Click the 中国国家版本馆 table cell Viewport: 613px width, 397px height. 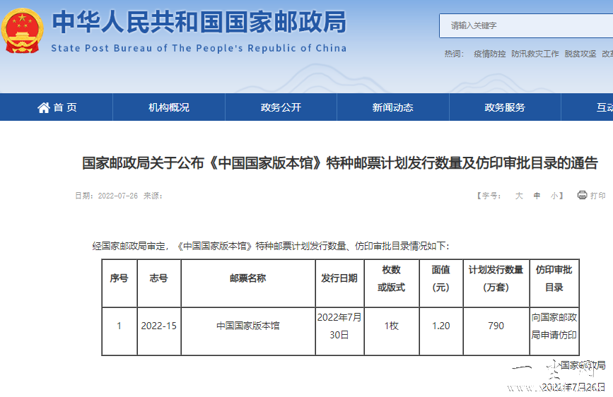click(248, 331)
